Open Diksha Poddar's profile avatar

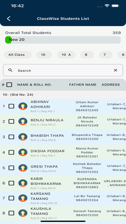tap(23, 152)
